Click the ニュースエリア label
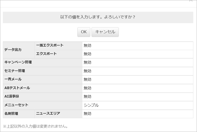This screenshot has height=132, width=197. [48, 113]
